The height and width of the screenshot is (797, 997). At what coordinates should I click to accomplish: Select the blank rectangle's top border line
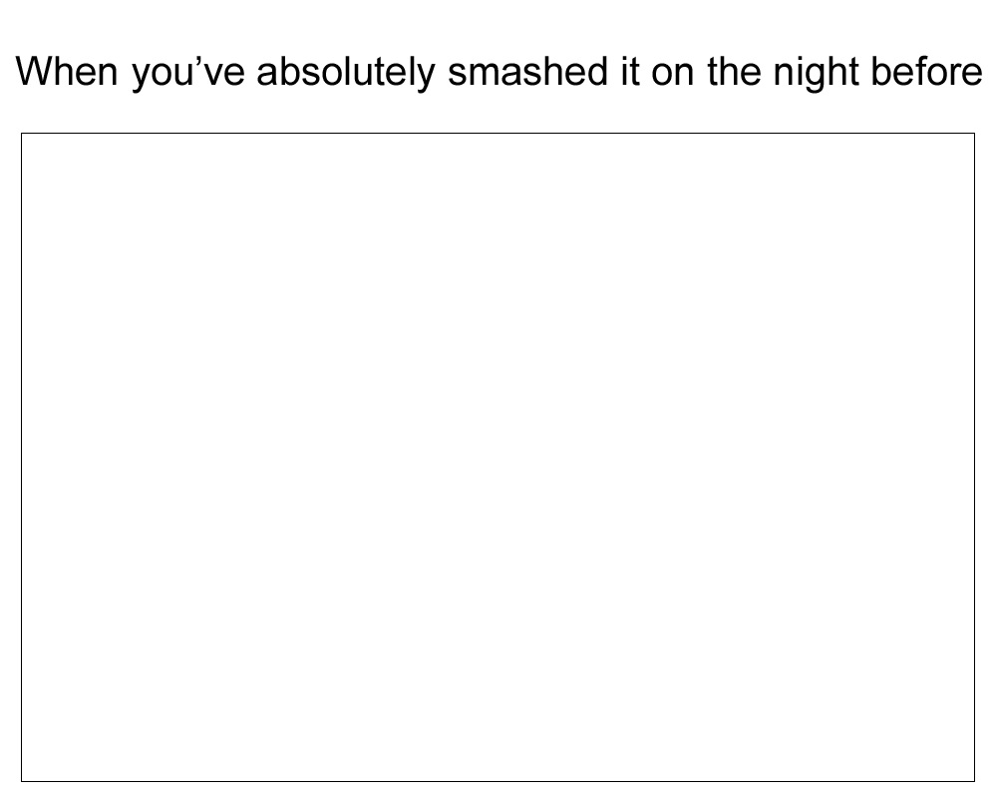pos(498,134)
